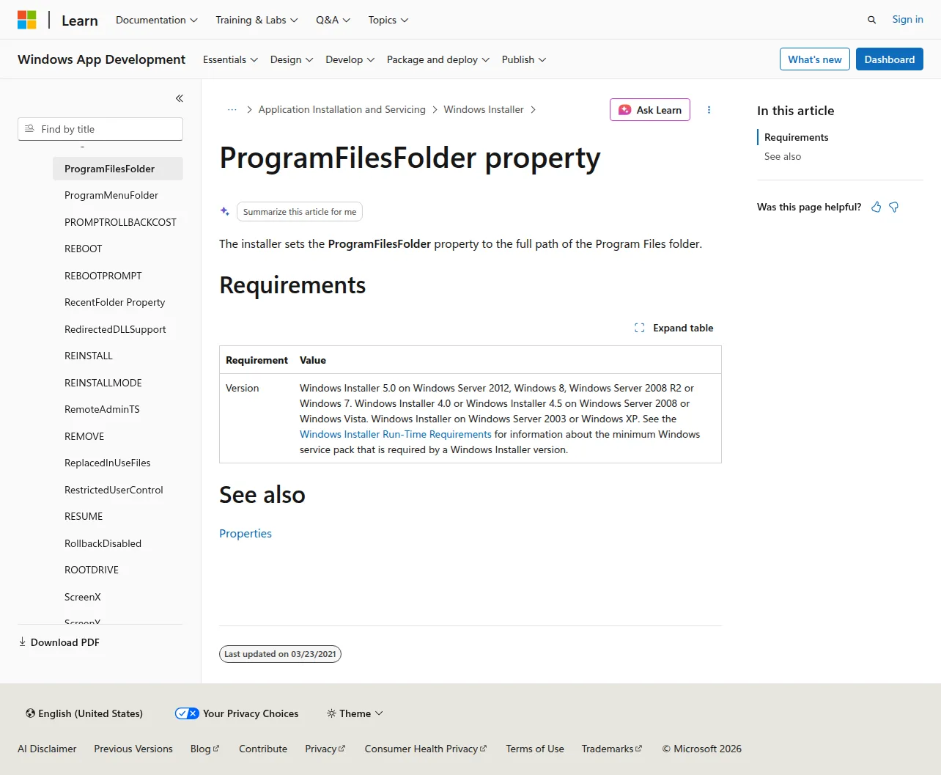This screenshot has height=775, width=941.
Task: Open the Develop menu
Action: 350,59
